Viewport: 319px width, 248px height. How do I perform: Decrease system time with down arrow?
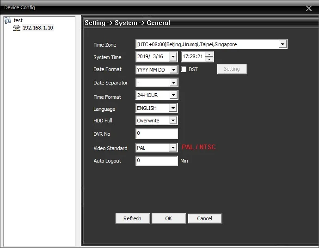[209, 59]
